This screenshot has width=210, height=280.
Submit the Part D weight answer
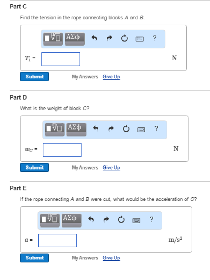click(34, 167)
